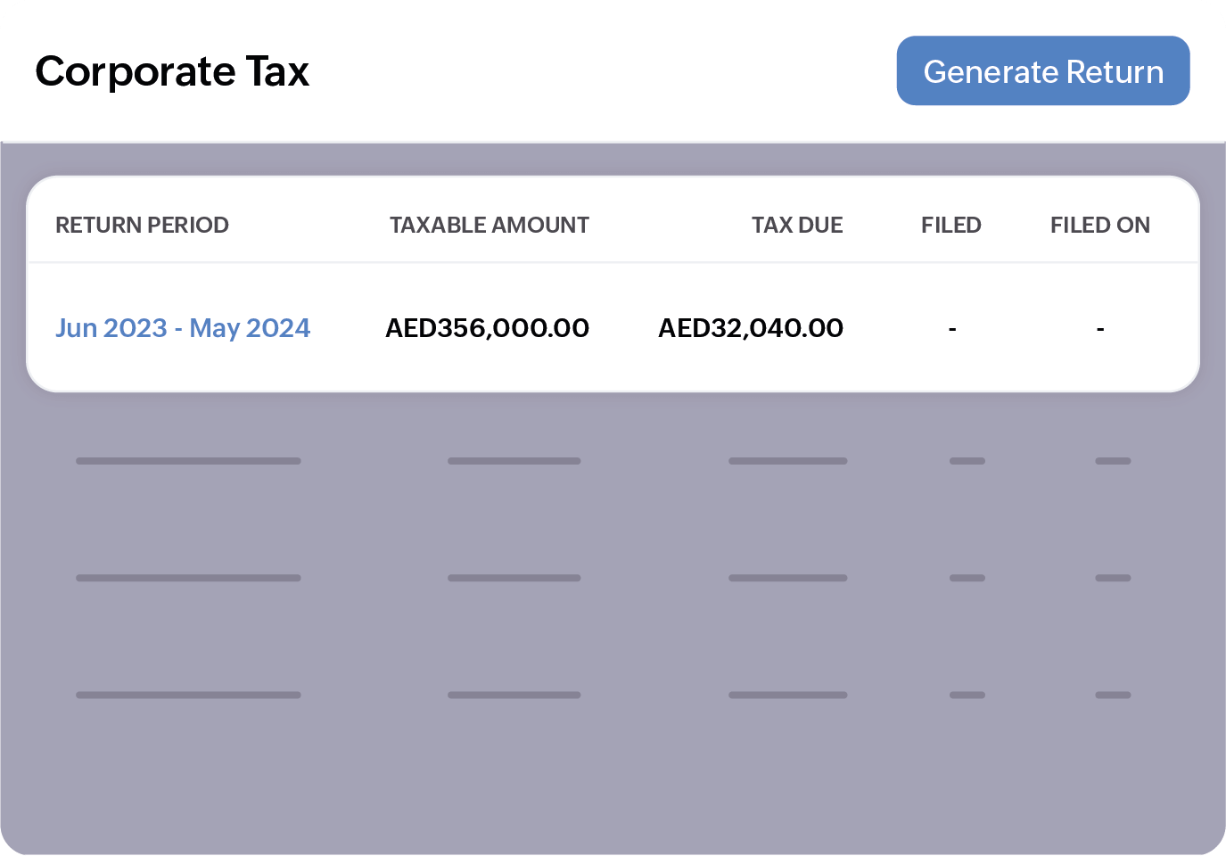Select the first placeholder row's return period
The image size is (1226, 856).
pyautogui.click(x=189, y=461)
